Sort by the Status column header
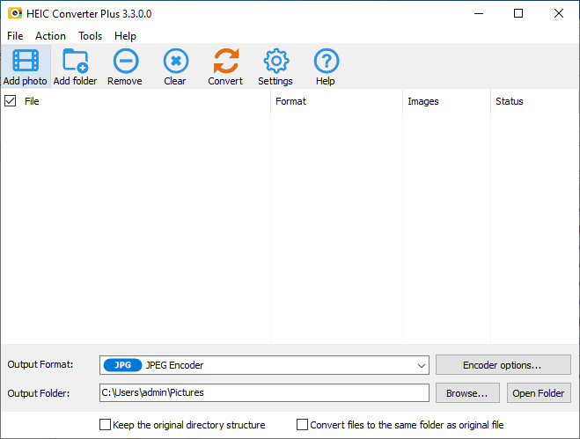 coord(535,101)
